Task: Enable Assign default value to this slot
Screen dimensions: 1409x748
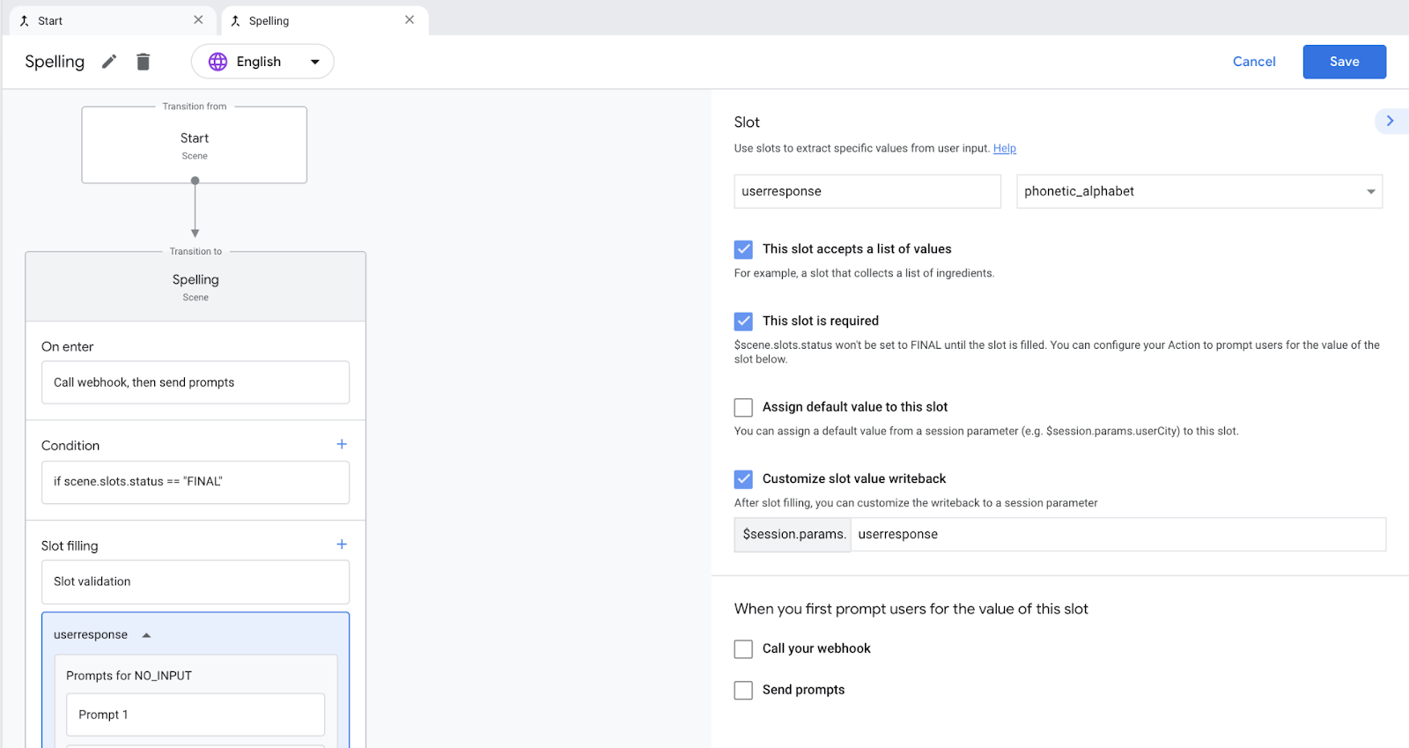Action: pos(744,407)
